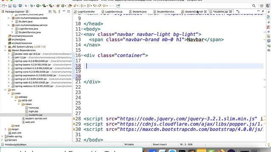Collapse body tag fold marker on line 11

[82, 29]
